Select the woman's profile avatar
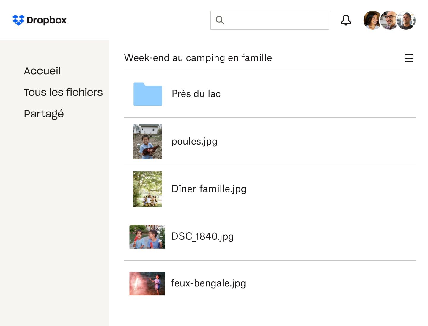The image size is (428, 326). 372,20
